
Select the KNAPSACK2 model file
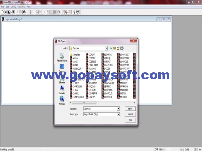tap(108, 83)
